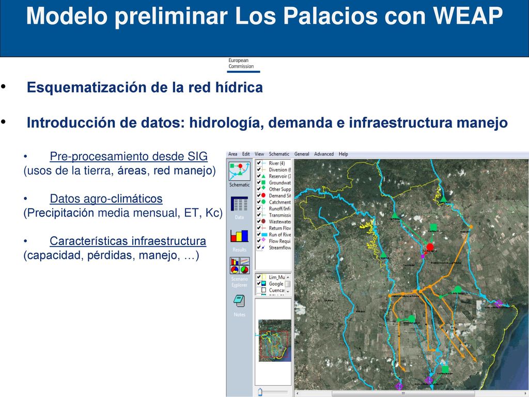Open the Notes notepad icon
This screenshot has height=397, width=529.
pyautogui.click(x=239, y=300)
